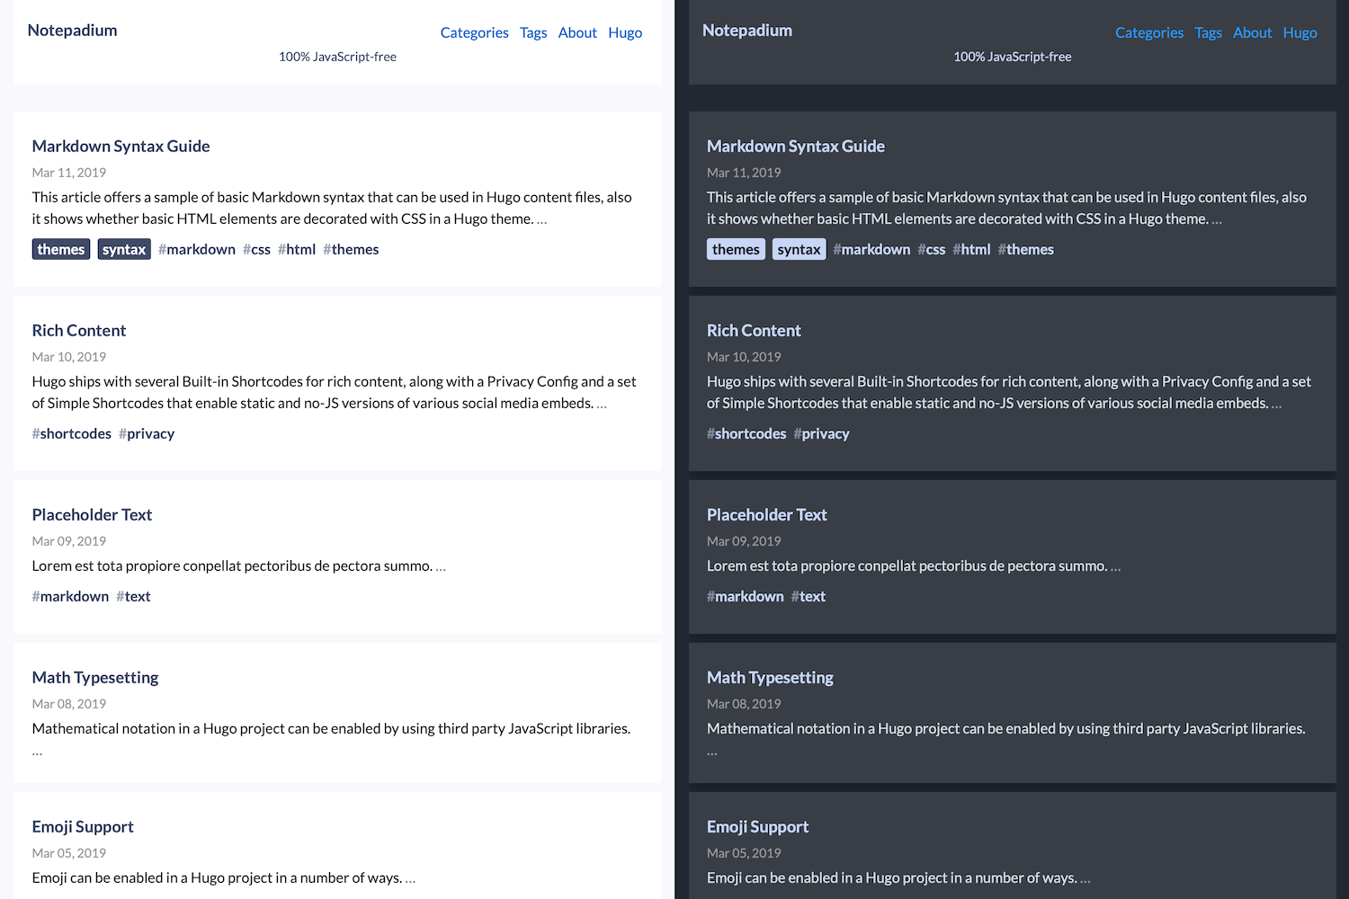This screenshot has height=899, width=1349.
Task: Click the Notepadium site title in dark panel
Action: point(747,30)
